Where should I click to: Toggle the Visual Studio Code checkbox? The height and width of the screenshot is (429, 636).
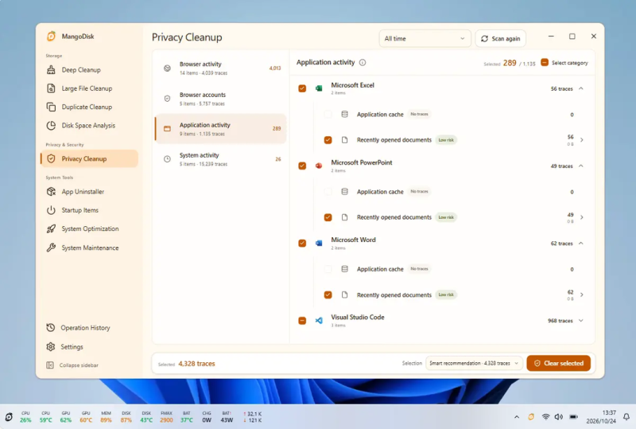tap(302, 321)
